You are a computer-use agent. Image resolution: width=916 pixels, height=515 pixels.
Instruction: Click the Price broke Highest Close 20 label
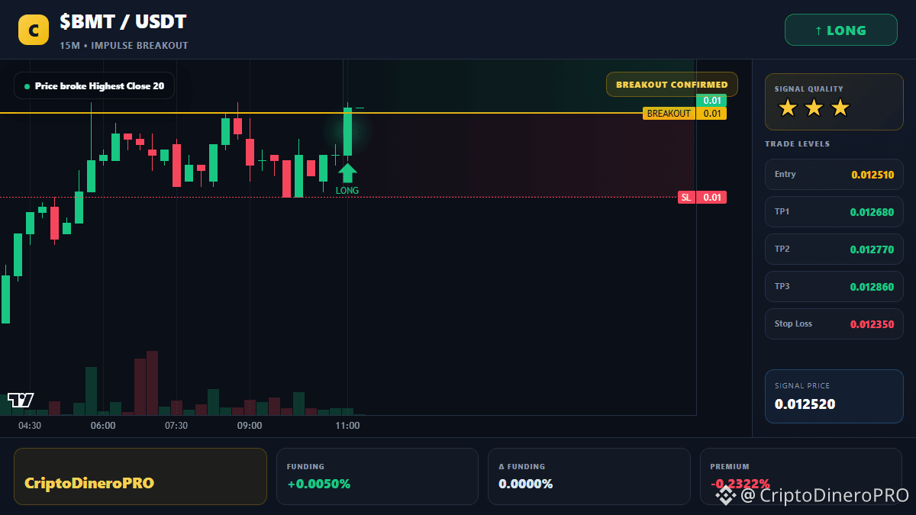(94, 86)
